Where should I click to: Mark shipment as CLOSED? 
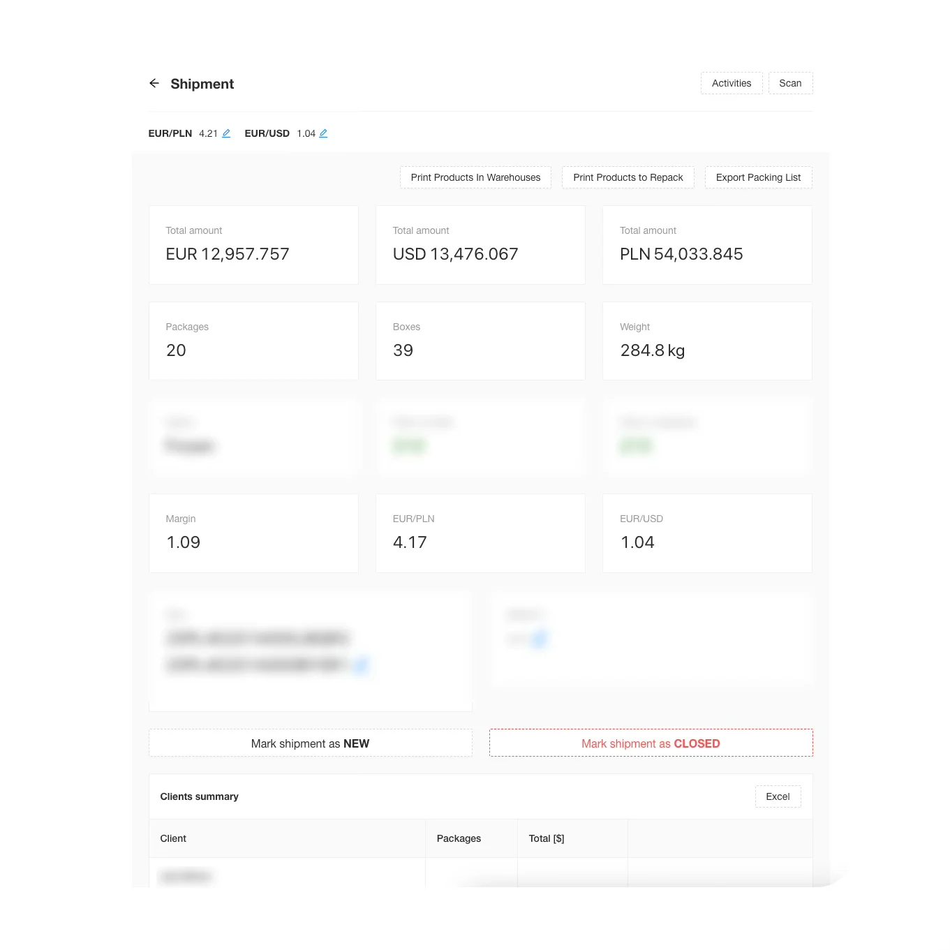(x=651, y=743)
